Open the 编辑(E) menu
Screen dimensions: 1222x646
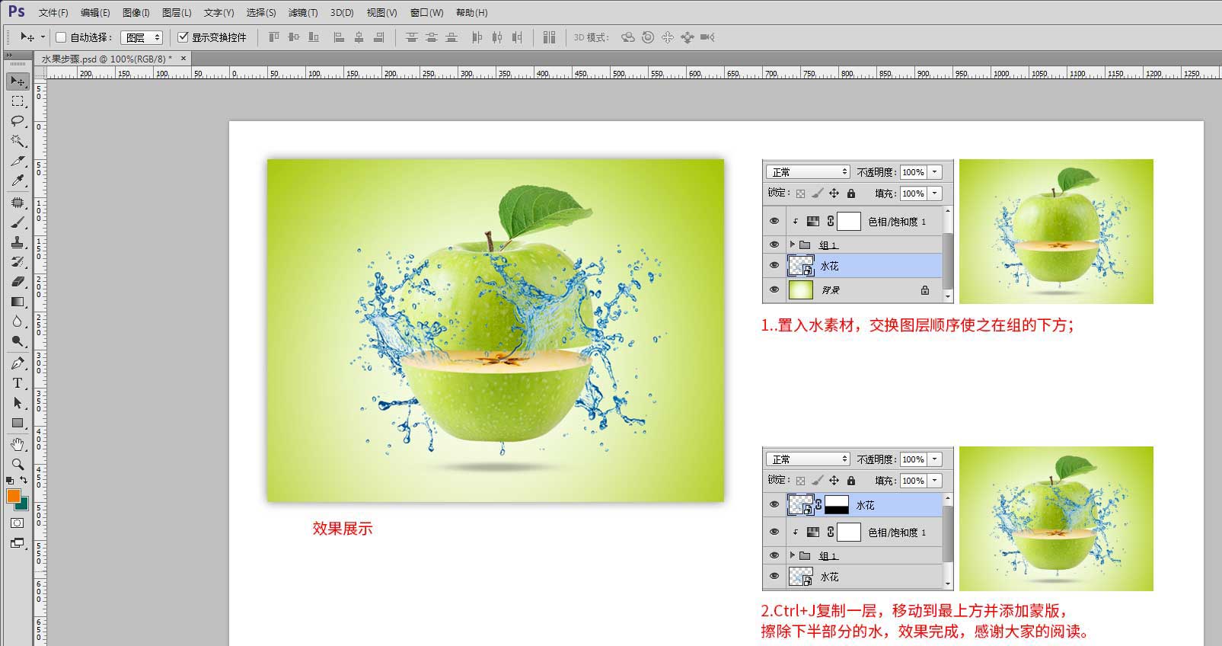click(95, 13)
